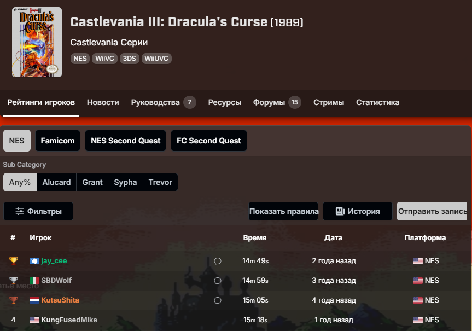Click the '2 года назад' date cell
The height and width of the screenshot is (331, 472).
tap(334, 261)
